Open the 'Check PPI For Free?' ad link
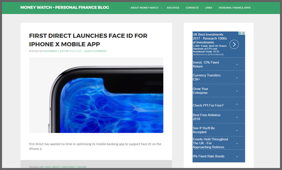The height and width of the screenshot is (170, 282). tap(208, 106)
